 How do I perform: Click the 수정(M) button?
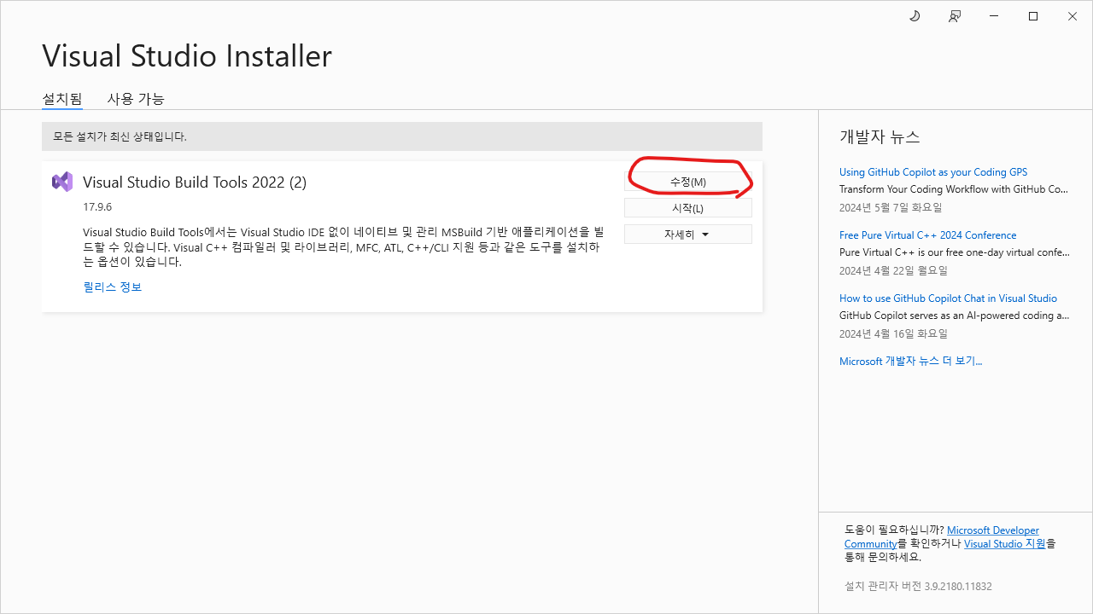[x=688, y=182]
